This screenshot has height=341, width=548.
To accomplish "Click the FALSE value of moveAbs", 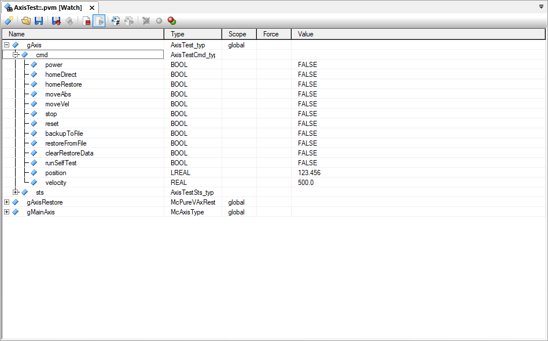I will (x=307, y=94).
